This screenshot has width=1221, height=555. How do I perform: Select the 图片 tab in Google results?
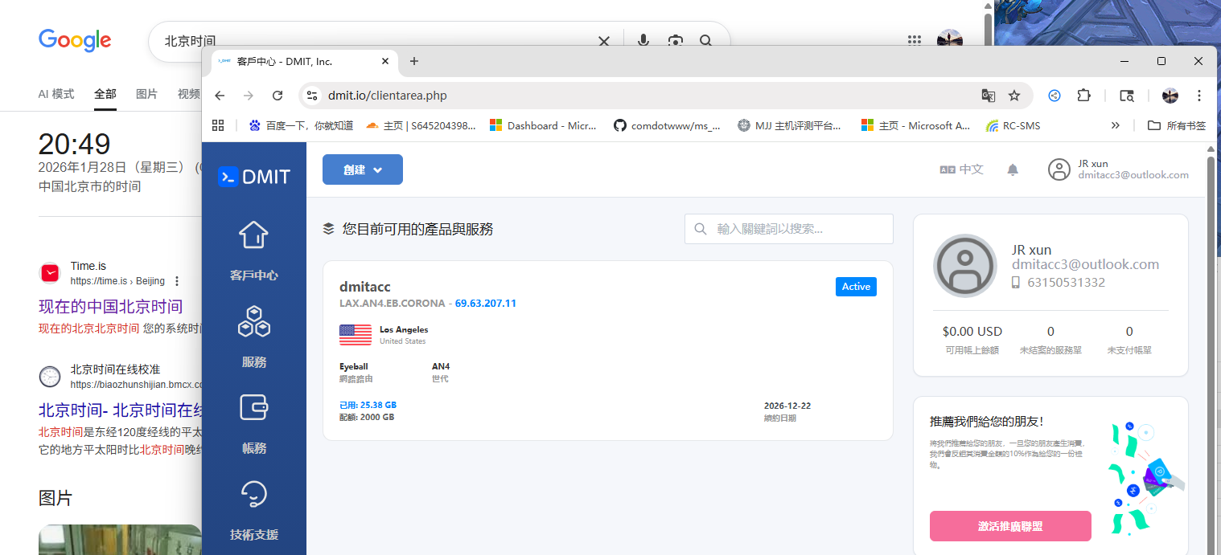point(146,94)
